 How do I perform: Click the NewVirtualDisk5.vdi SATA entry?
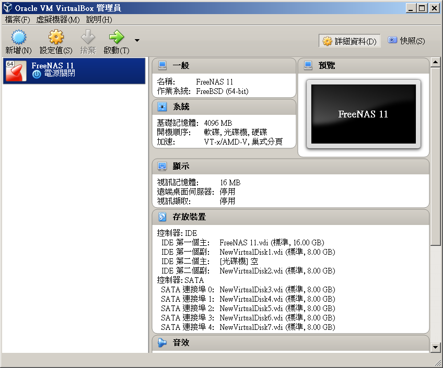pos(277,308)
